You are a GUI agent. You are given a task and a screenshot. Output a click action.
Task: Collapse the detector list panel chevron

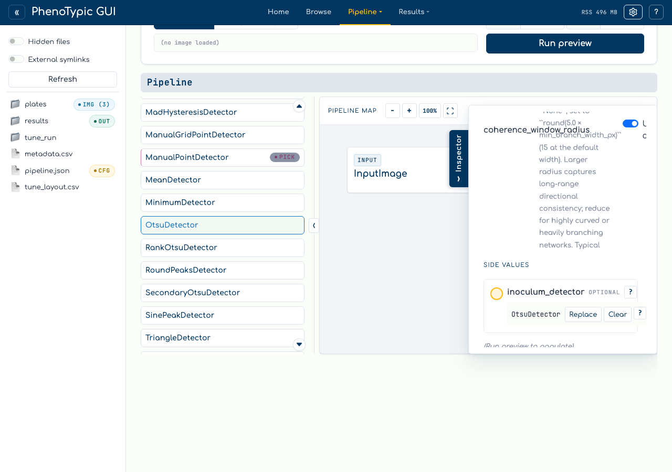pos(314,226)
